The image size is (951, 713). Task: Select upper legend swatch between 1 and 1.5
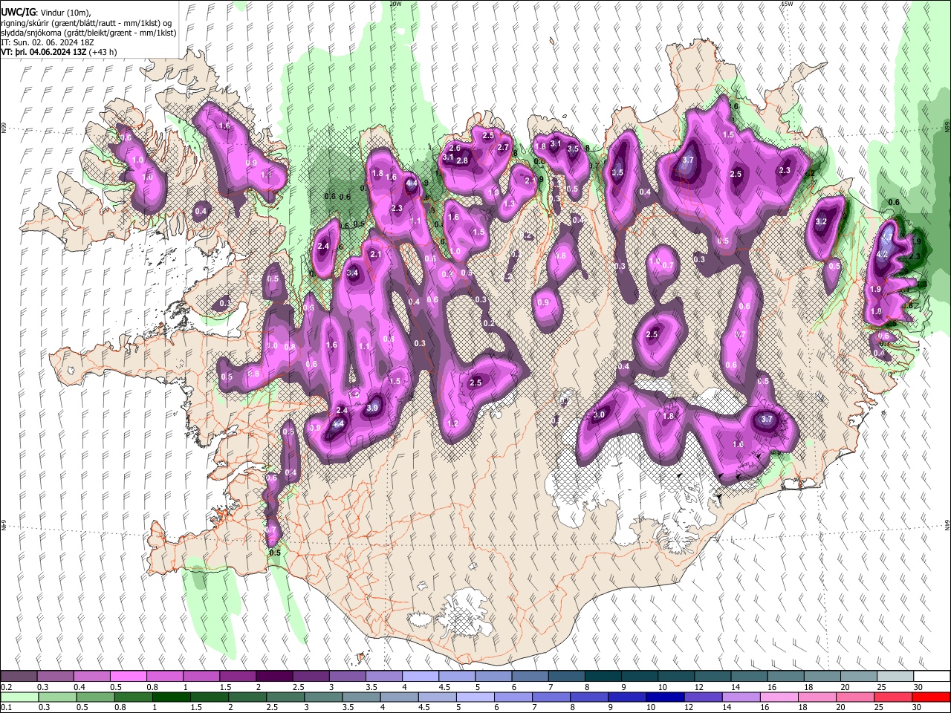(201, 676)
